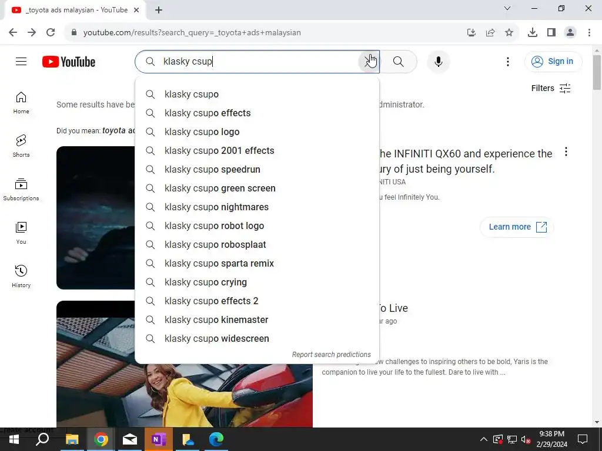The image size is (602, 451).
Task: Open the Yaris video thumbnail
Action: click(x=184, y=395)
